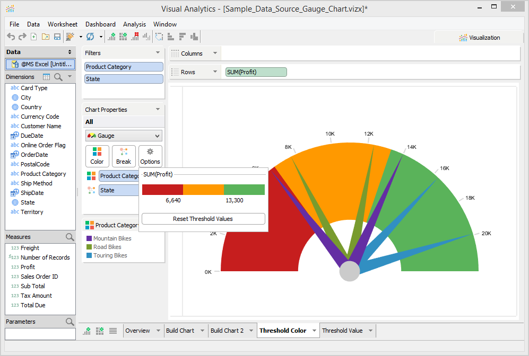The height and width of the screenshot is (356, 529).
Task: Select the SUM(Profit) pill in Rows
Action: tap(256, 72)
